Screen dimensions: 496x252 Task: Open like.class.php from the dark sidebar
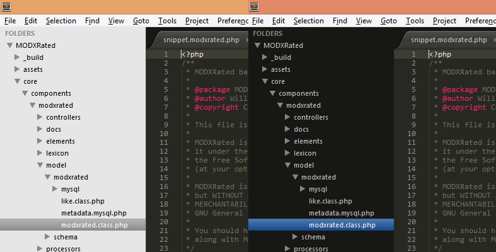pyautogui.click(x=330, y=201)
